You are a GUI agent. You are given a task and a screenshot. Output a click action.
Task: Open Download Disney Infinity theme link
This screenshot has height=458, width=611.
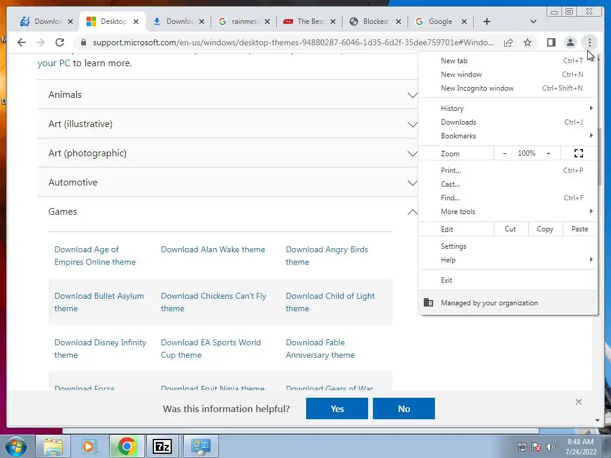(100, 348)
